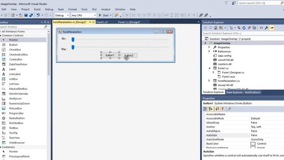Click the Open File folder icon in toolbar
The image size is (284, 160).
point(21,15)
